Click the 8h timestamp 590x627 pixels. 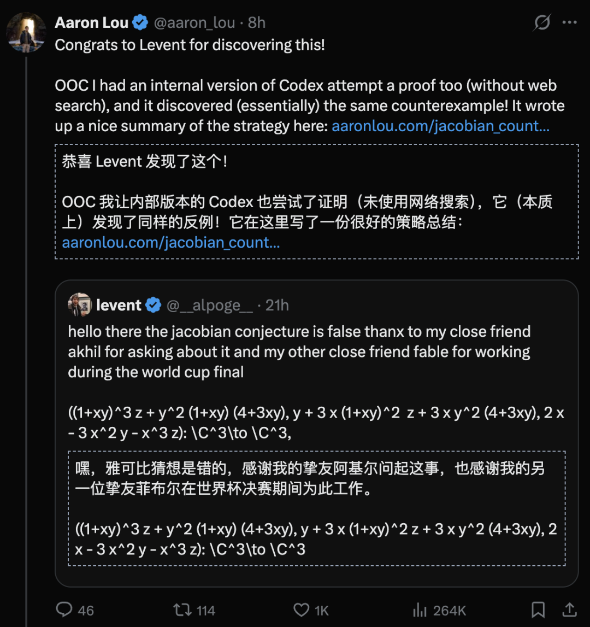[x=257, y=23]
